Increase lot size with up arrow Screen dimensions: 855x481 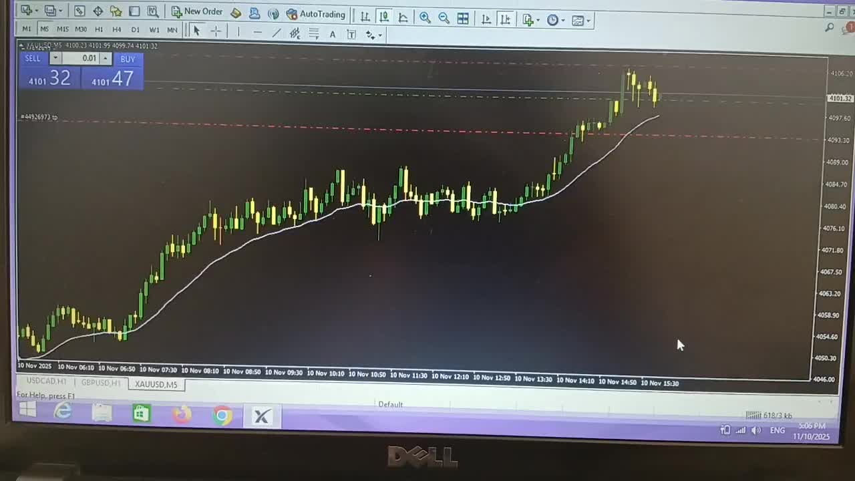105,59
